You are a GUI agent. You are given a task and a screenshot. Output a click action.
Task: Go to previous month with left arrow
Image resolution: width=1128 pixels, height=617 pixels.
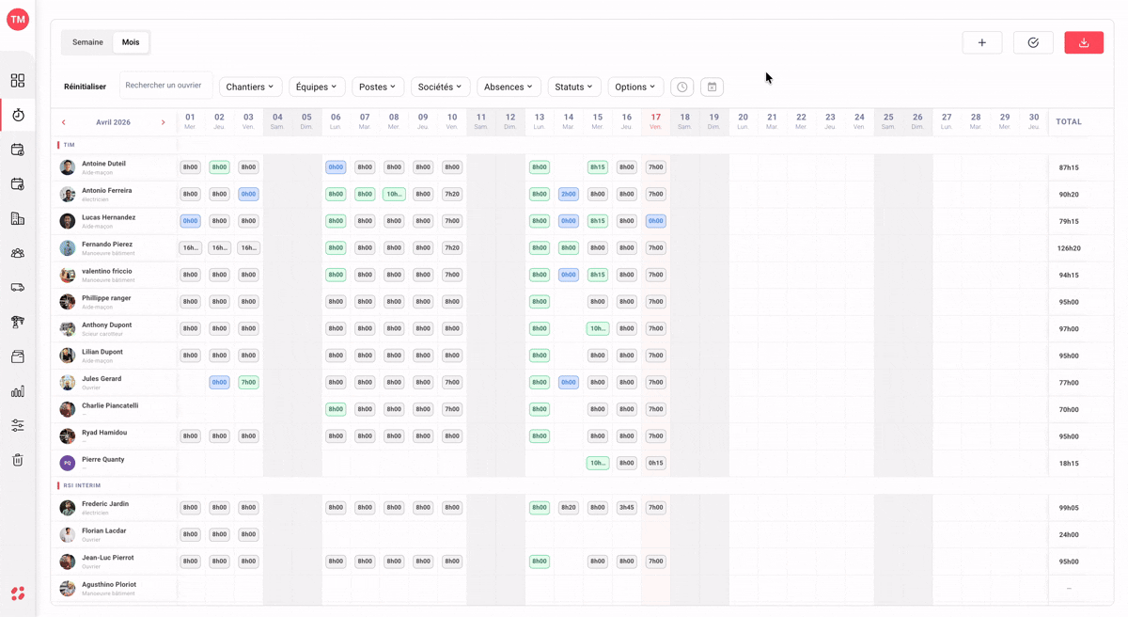[x=64, y=122]
